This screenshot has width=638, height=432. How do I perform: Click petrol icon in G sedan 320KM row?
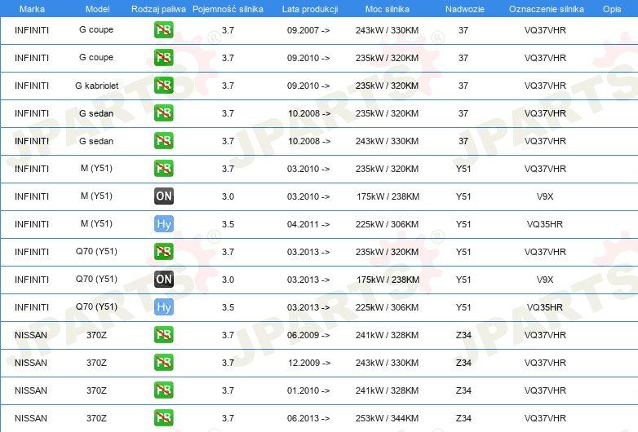pos(163,112)
